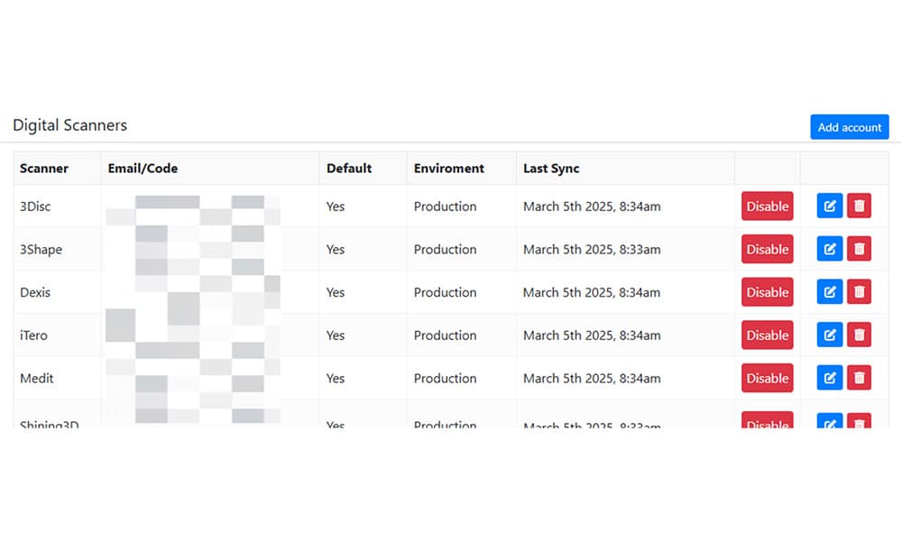Disable the iTero scanner account
Image resolution: width=902 pixels, height=541 pixels.
click(767, 335)
